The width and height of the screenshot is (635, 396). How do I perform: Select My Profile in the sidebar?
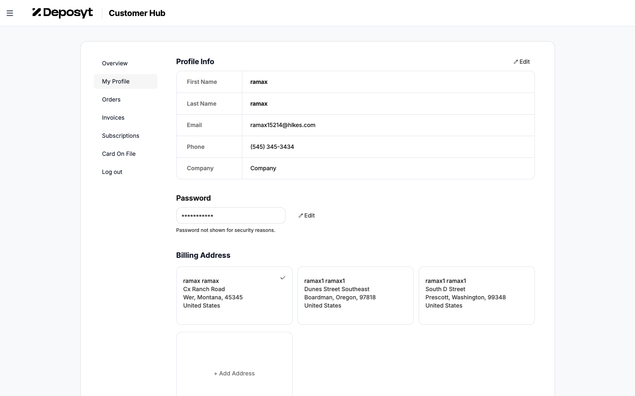126,81
